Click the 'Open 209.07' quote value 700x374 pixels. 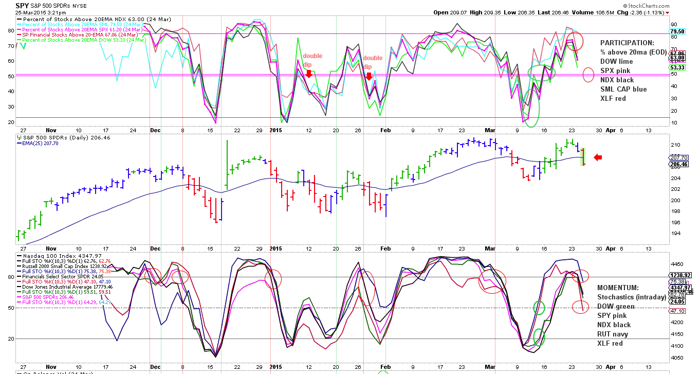[x=451, y=12]
